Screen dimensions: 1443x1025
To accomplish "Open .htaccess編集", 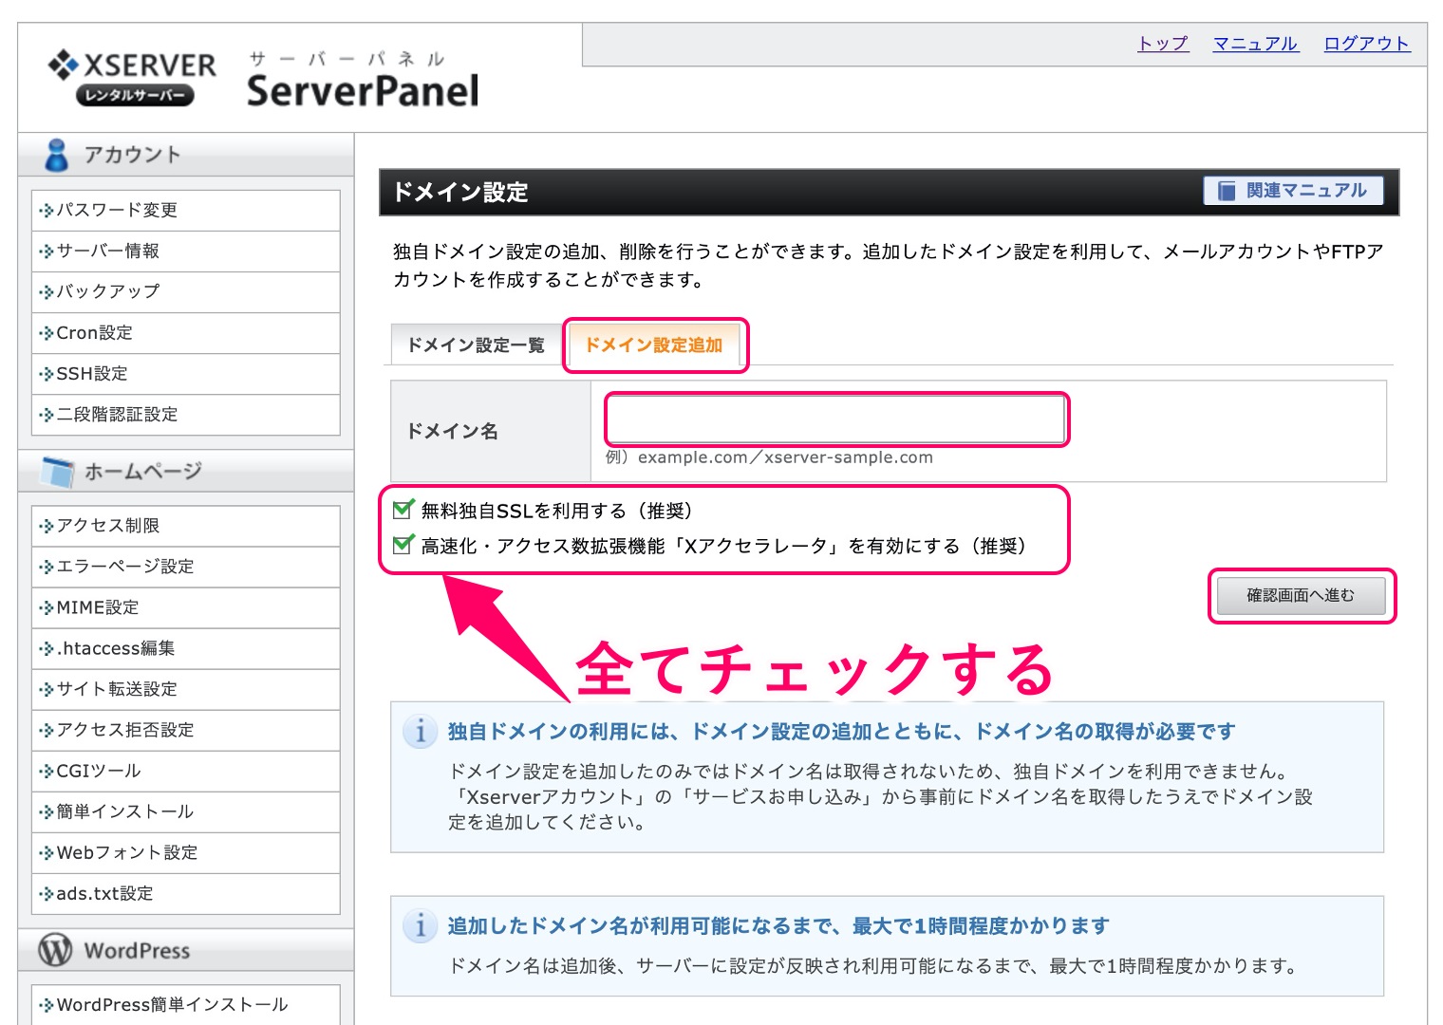I will (x=186, y=648).
